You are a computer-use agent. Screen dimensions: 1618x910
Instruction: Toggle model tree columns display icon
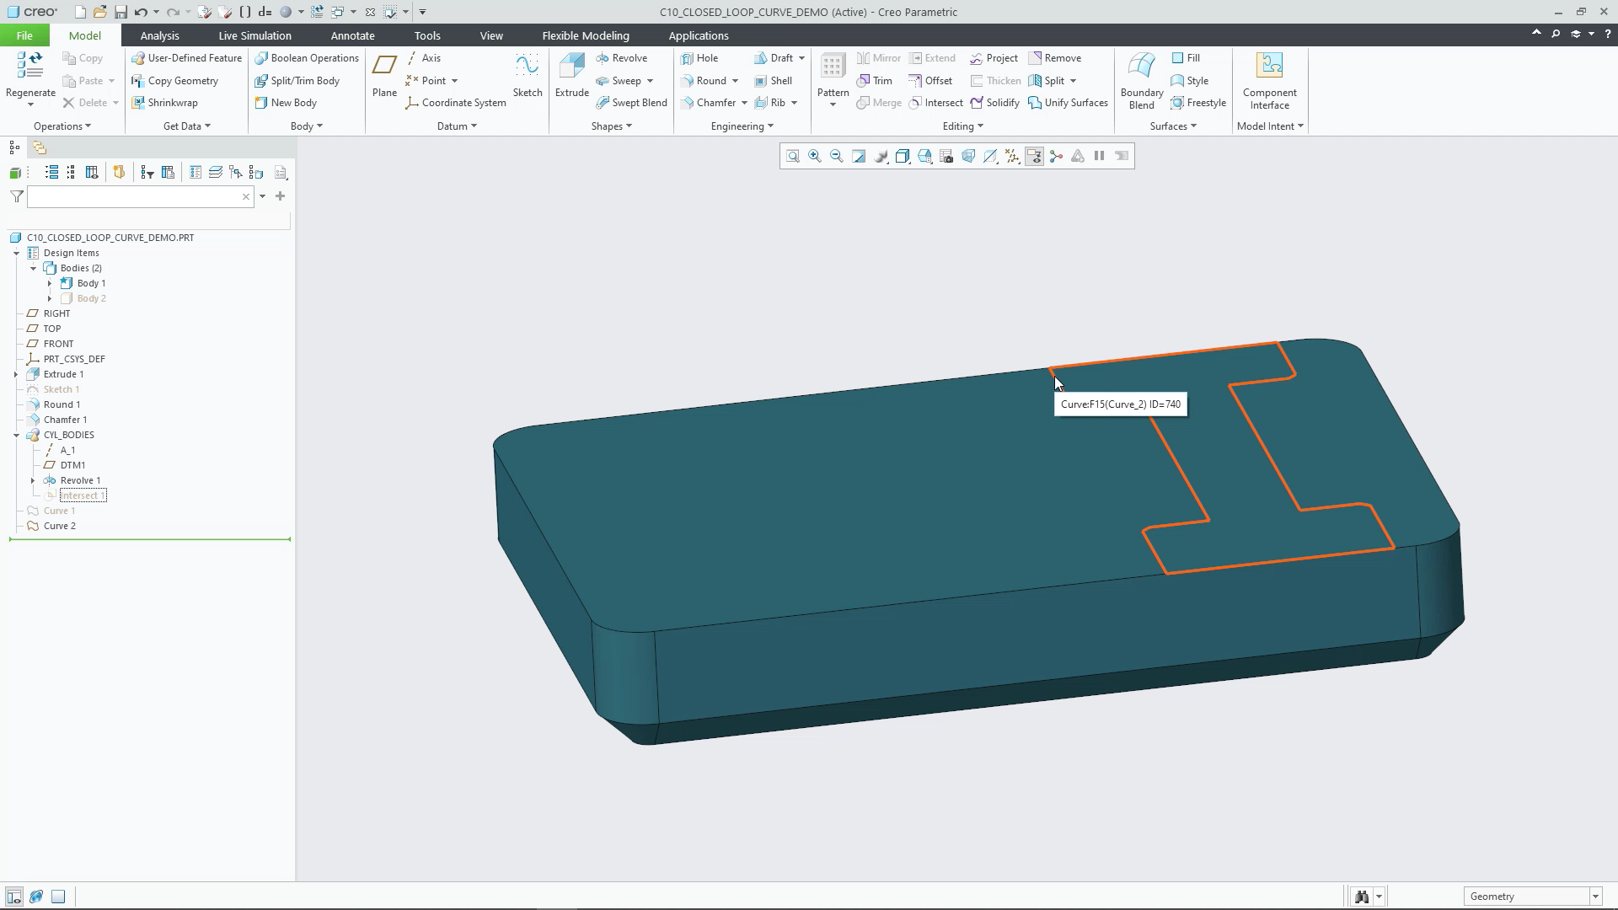pos(92,173)
